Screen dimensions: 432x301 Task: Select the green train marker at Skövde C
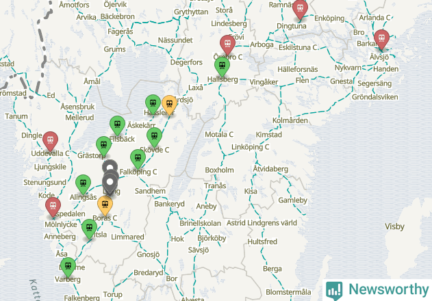click(154, 137)
